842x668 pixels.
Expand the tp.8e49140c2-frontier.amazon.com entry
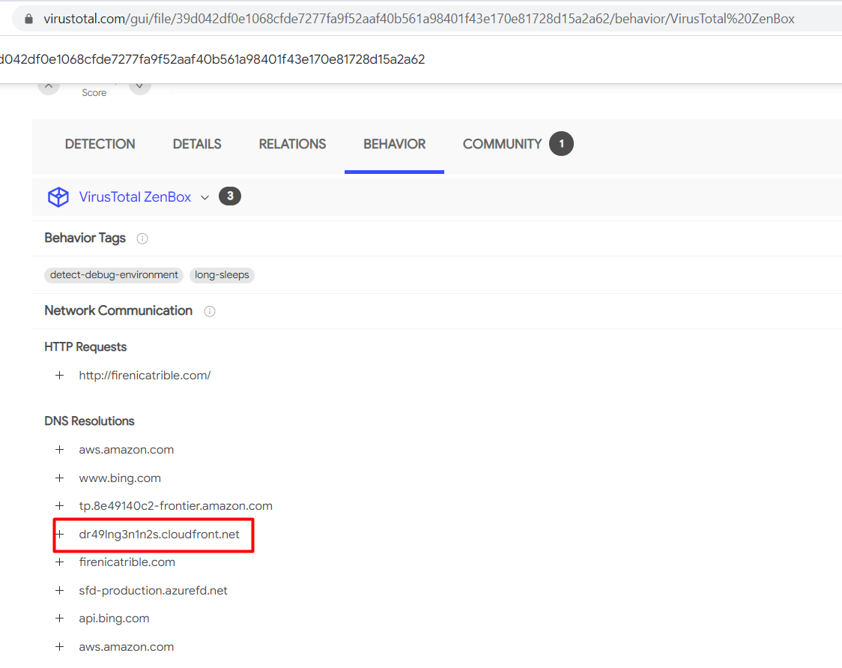60,506
